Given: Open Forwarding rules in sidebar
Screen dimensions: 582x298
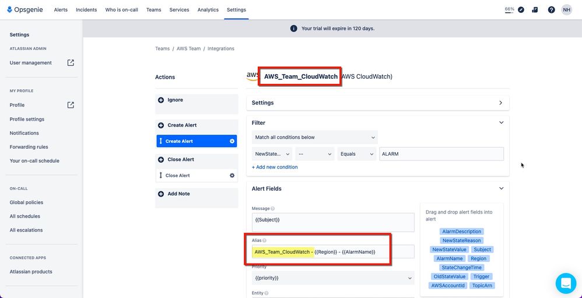Looking at the screenshot, I should pos(29,147).
